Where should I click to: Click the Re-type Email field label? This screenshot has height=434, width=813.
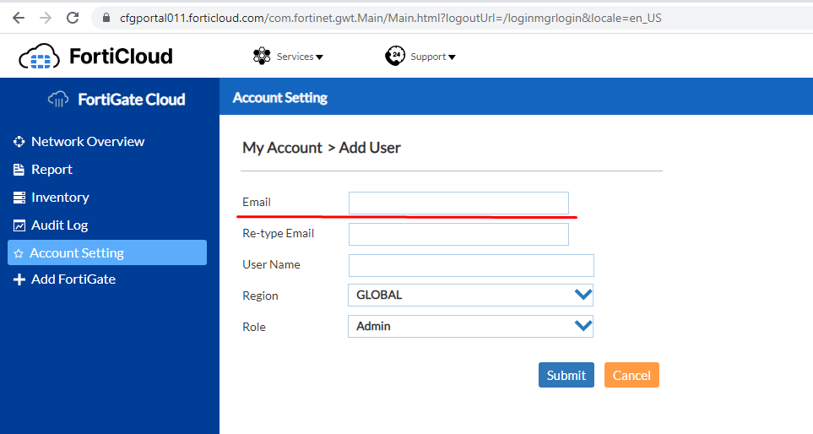(x=279, y=233)
